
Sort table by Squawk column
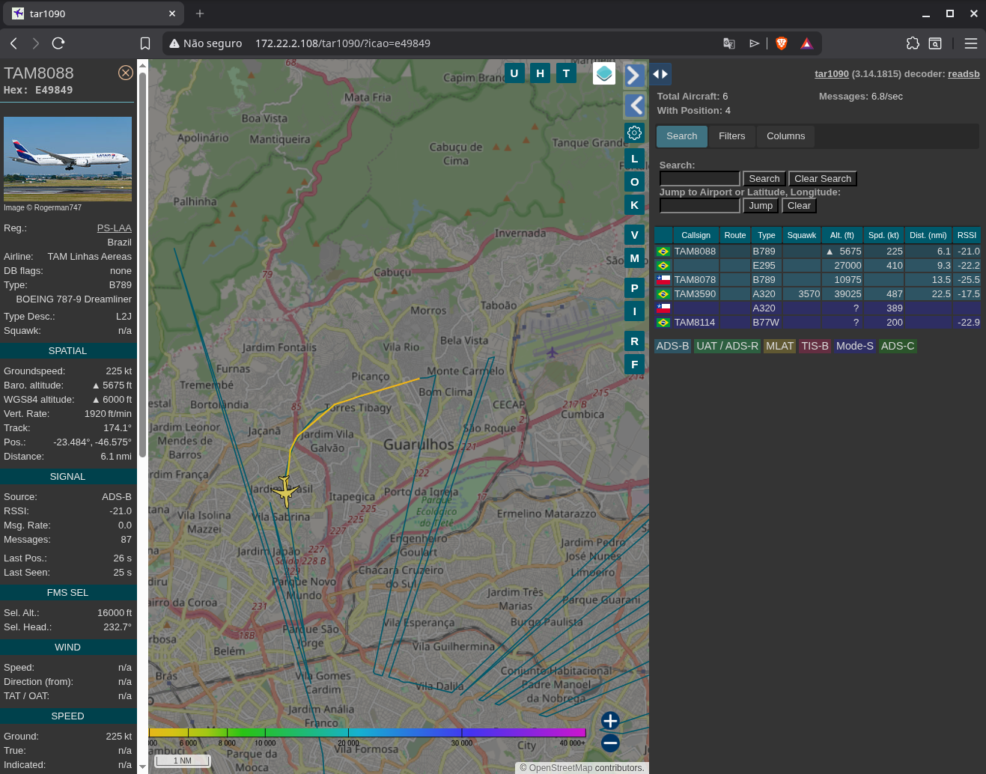click(x=801, y=235)
